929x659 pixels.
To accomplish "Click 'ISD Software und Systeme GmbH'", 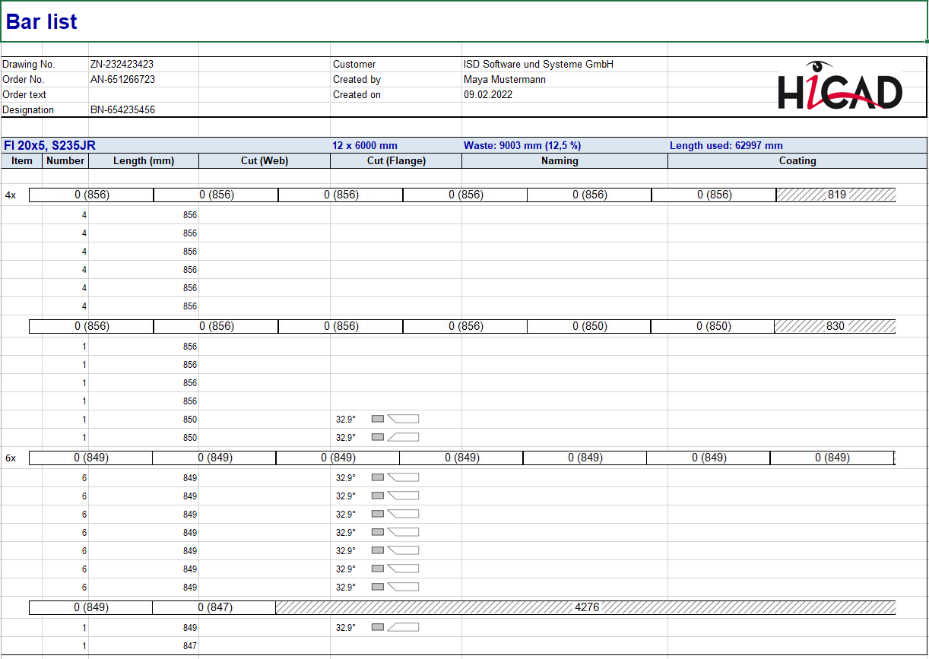I will point(538,65).
